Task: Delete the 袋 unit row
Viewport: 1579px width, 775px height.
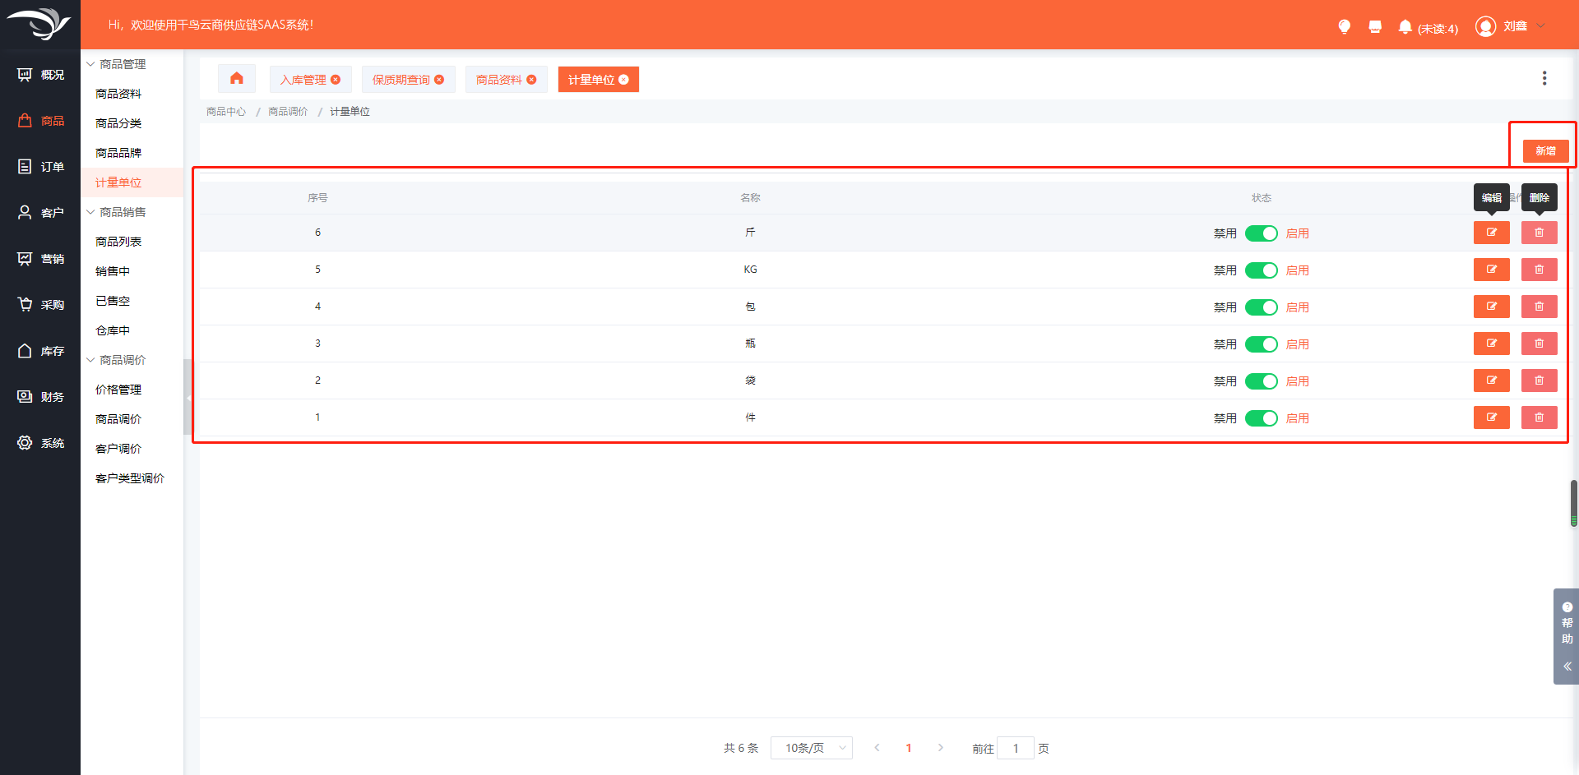Action: point(1539,381)
